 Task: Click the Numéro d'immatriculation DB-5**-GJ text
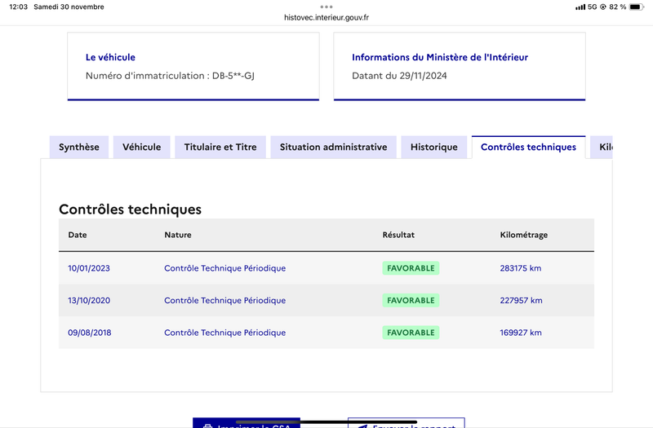170,76
